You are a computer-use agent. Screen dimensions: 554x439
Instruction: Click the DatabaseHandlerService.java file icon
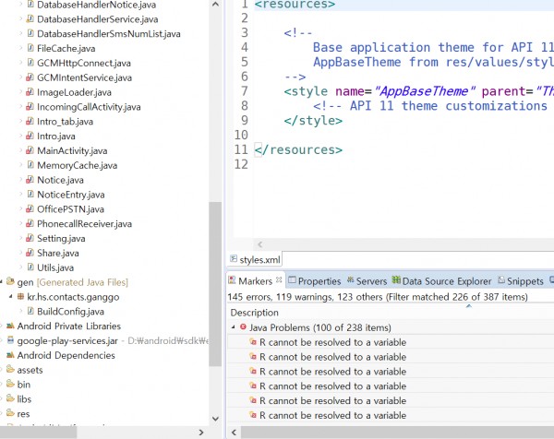pyautogui.click(x=30, y=19)
